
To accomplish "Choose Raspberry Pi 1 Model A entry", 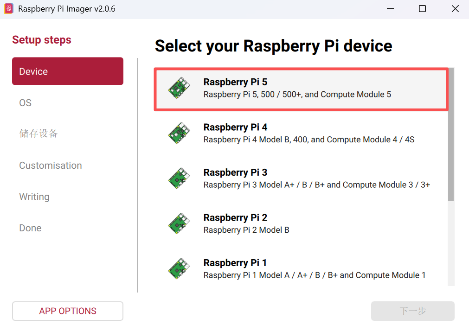I will 314,275.
